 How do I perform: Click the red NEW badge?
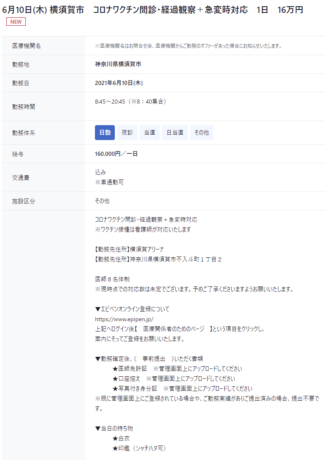[x=16, y=22]
